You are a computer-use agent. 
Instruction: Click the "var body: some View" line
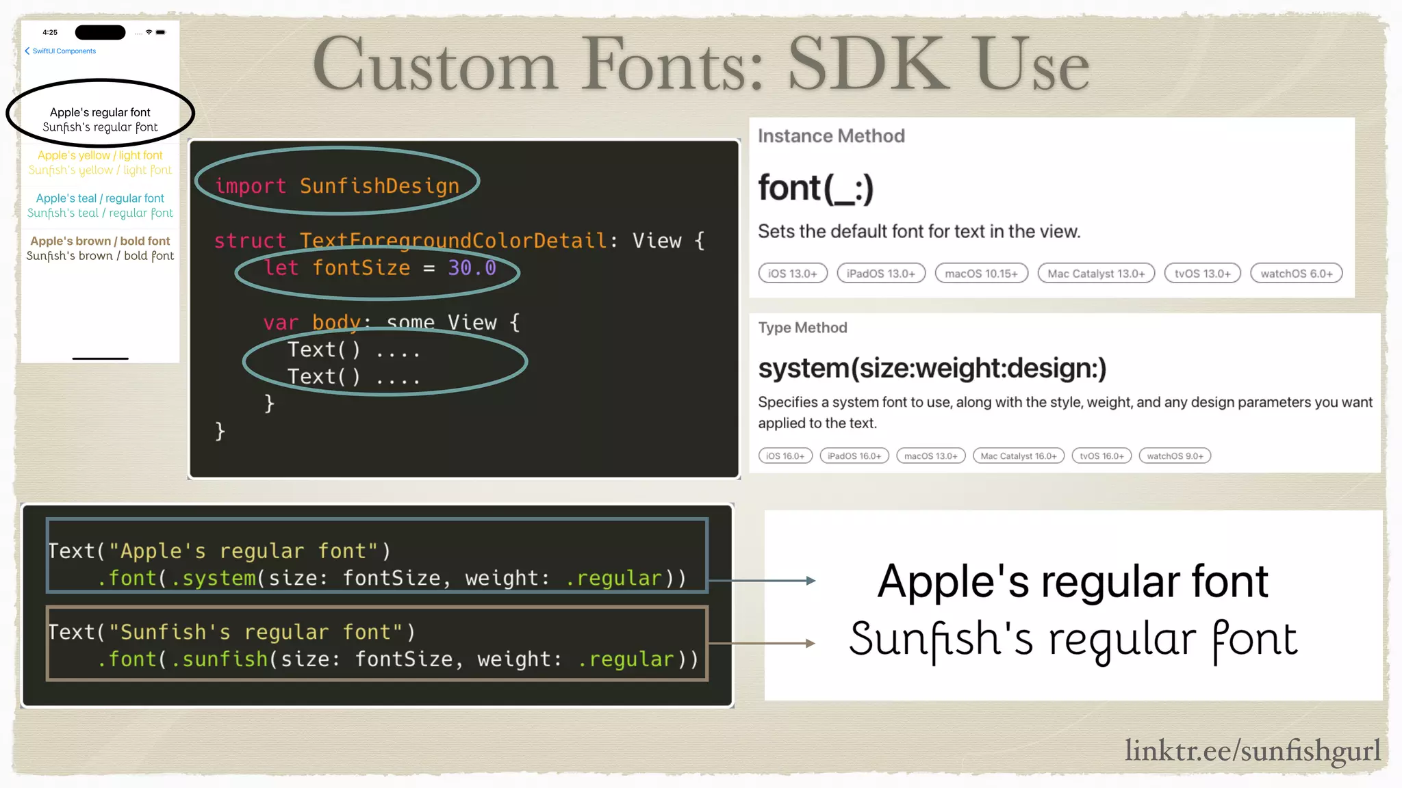[392, 322]
